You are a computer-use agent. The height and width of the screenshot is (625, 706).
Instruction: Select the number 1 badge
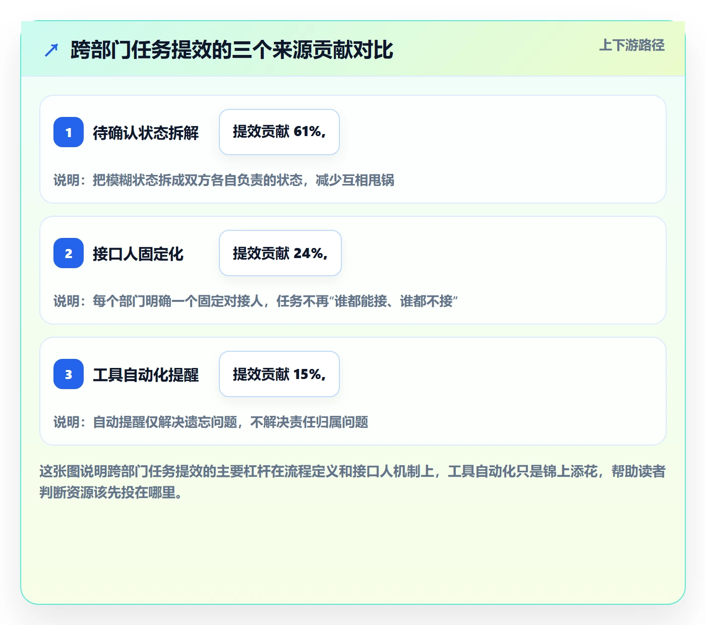tap(69, 132)
